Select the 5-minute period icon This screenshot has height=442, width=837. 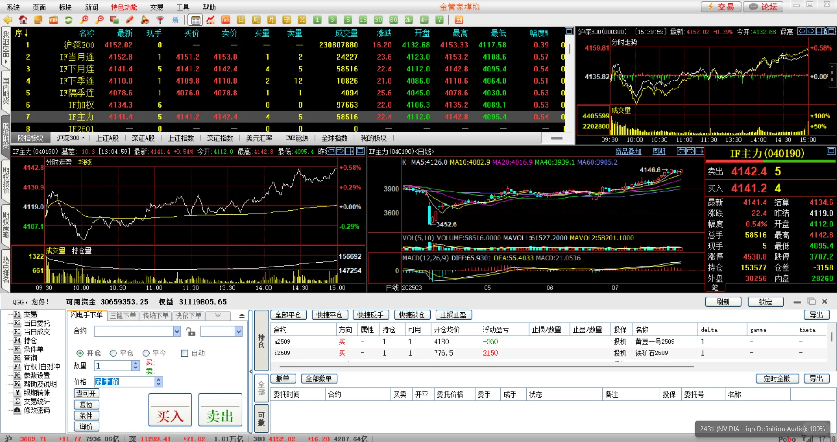348,20
